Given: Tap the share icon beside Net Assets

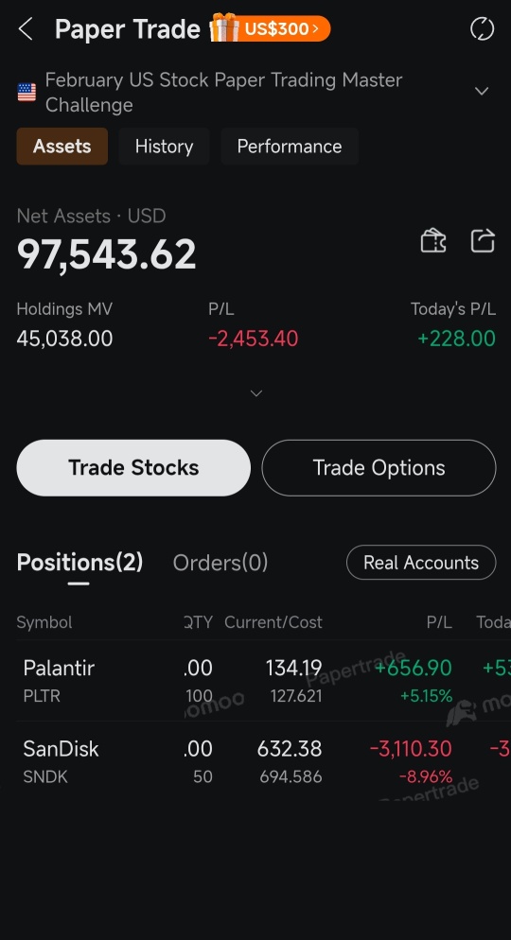Looking at the screenshot, I should tap(483, 241).
